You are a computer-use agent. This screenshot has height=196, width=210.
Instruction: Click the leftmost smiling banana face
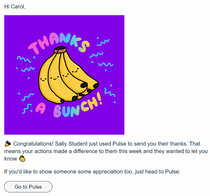[x=43, y=79]
